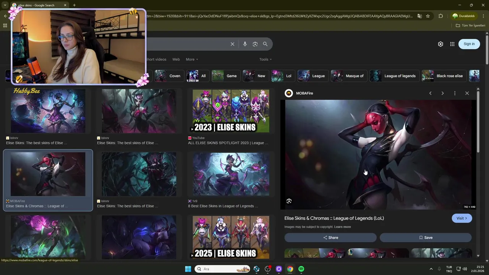Expand the More search filters dropdown
Image resolution: width=489 pixels, height=275 pixels.
click(x=192, y=59)
